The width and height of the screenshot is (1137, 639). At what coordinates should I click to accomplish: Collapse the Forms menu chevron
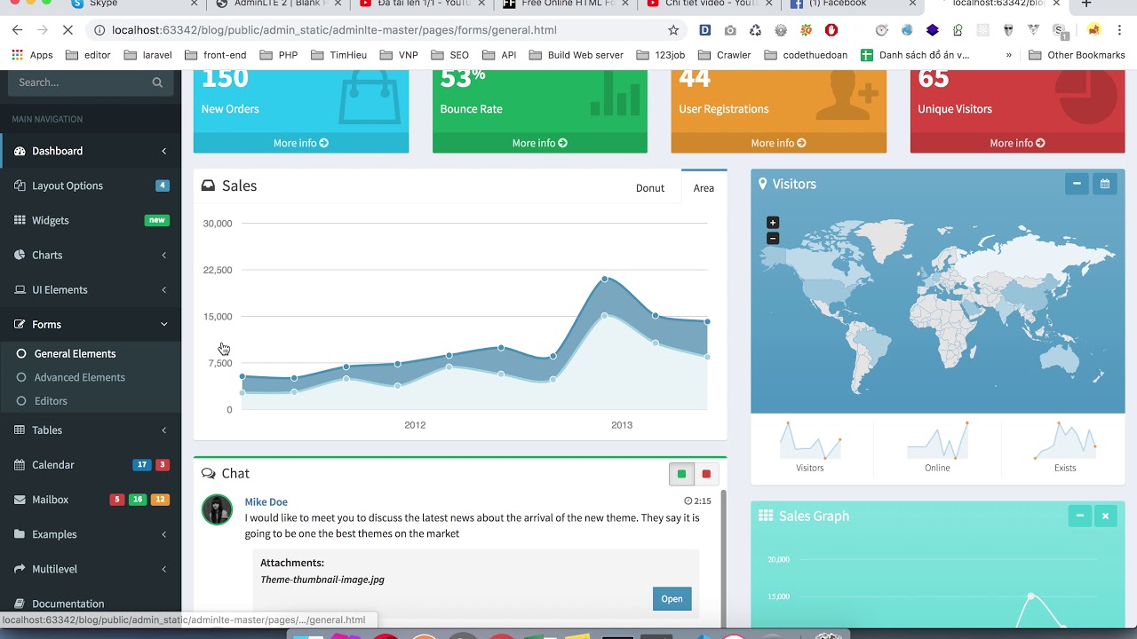point(163,325)
